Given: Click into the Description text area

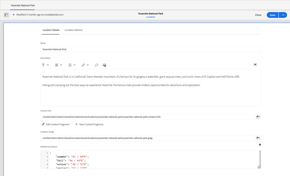Looking at the screenshot, I should coord(150,87).
